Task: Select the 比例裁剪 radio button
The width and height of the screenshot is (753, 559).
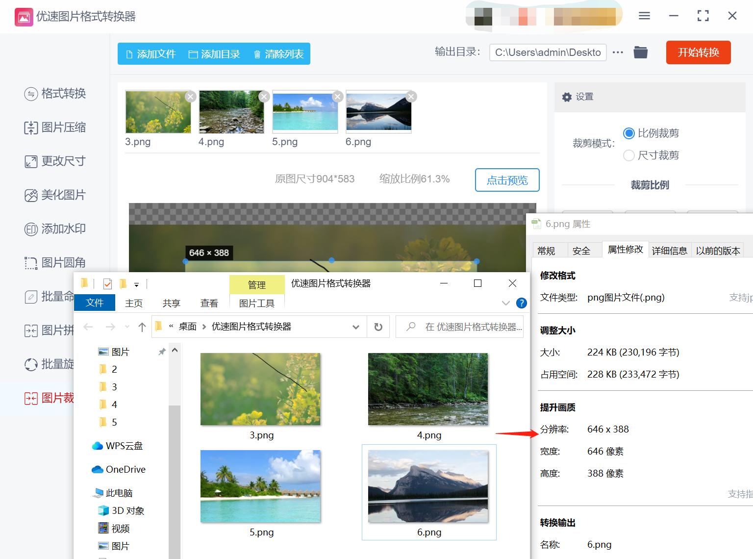Action: coord(629,133)
